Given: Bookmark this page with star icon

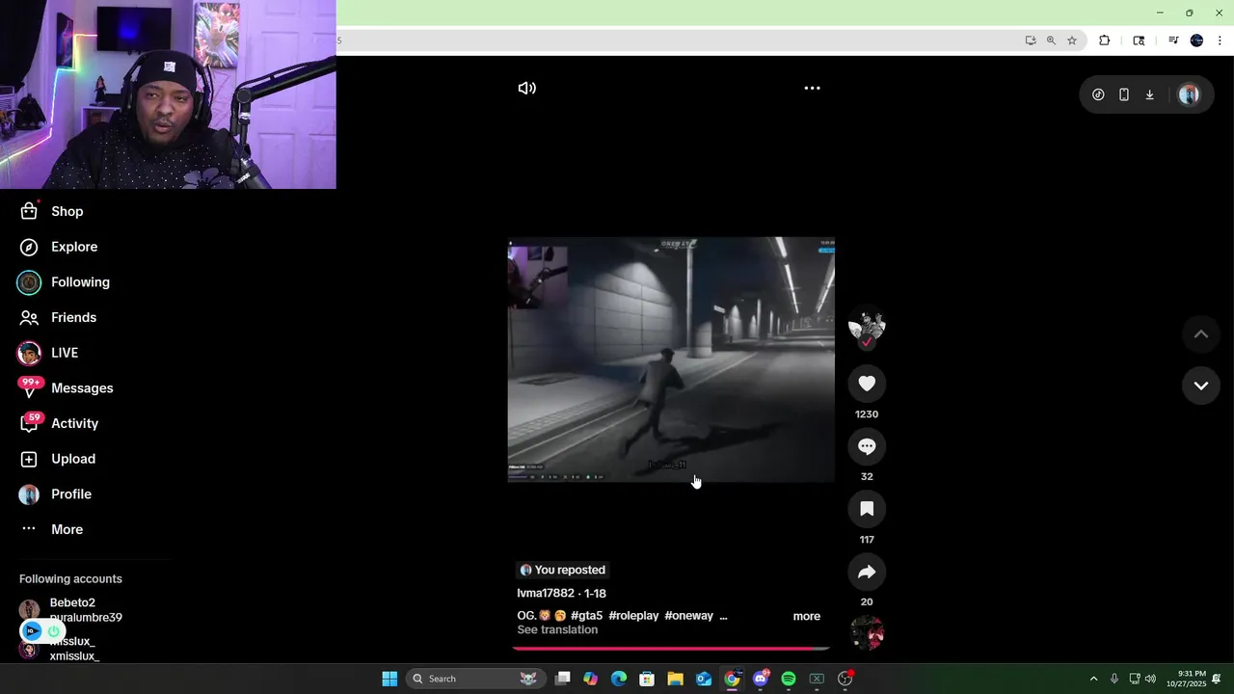Looking at the screenshot, I should 1072,40.
